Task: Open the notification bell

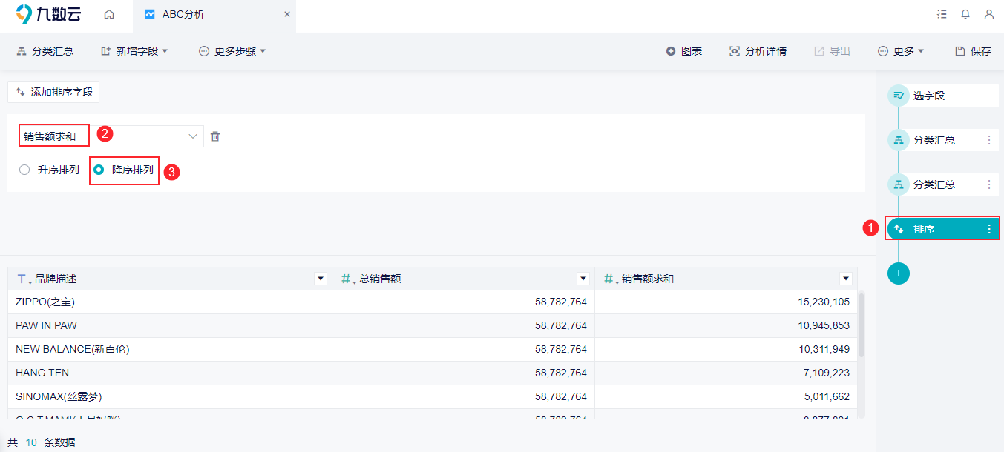Action: click(x=965, y=14)
